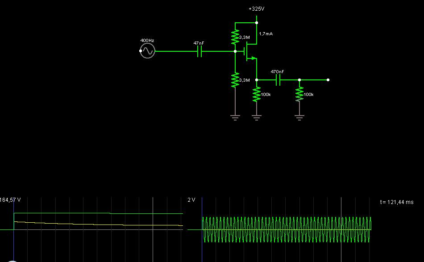424x262 pixels.
Task: Click the ground symbol under the source resistor
Action: pos(256,117)
